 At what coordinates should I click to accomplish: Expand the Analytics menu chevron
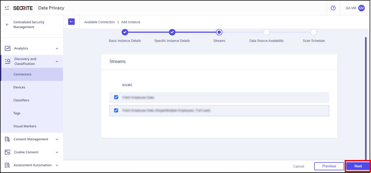[57, 48]
